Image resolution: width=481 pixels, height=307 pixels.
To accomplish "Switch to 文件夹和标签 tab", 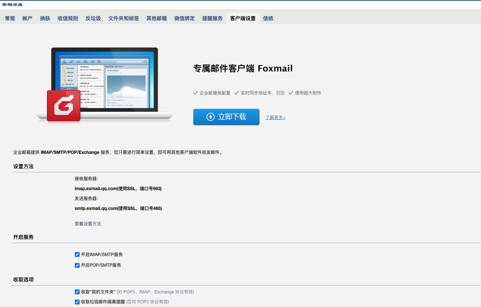I will click(x=124, y=18).
